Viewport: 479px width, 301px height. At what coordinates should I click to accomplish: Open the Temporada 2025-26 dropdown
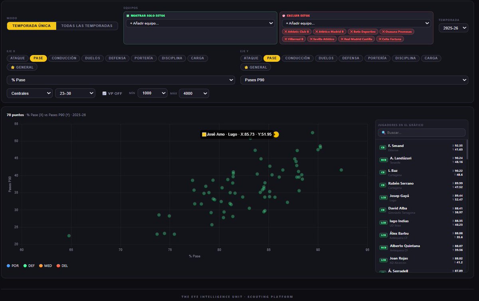(x=453, y=28)
